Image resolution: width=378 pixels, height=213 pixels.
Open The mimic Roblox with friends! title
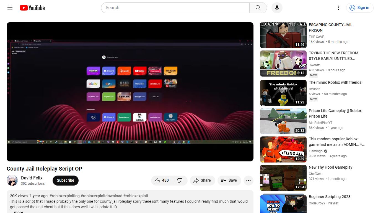(x=335, y=82)
